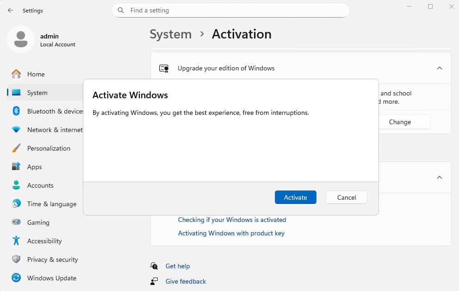The height and width of the screenshot is (291, 459).
Task: Click the Bluetooth icon in sidebar
Action: click(16, 111)
